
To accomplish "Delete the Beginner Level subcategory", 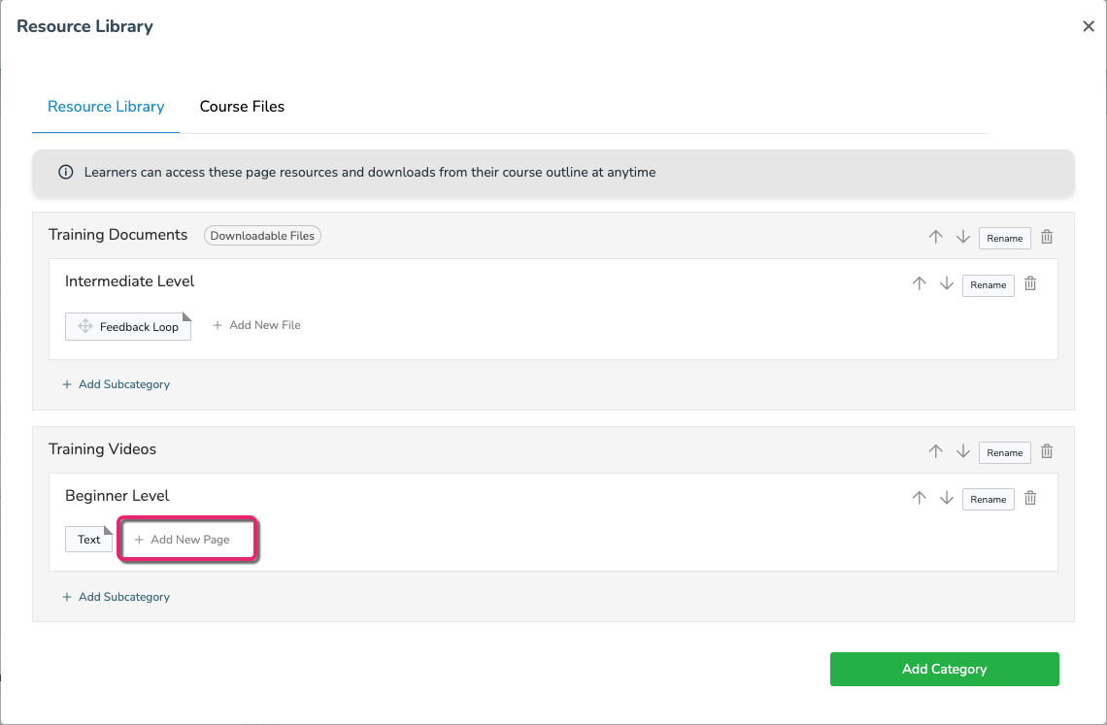I will (1030, 498).
